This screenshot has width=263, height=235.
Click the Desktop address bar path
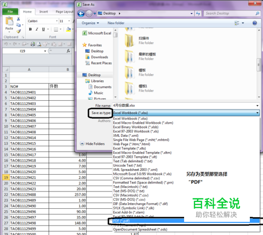(109, 13)
